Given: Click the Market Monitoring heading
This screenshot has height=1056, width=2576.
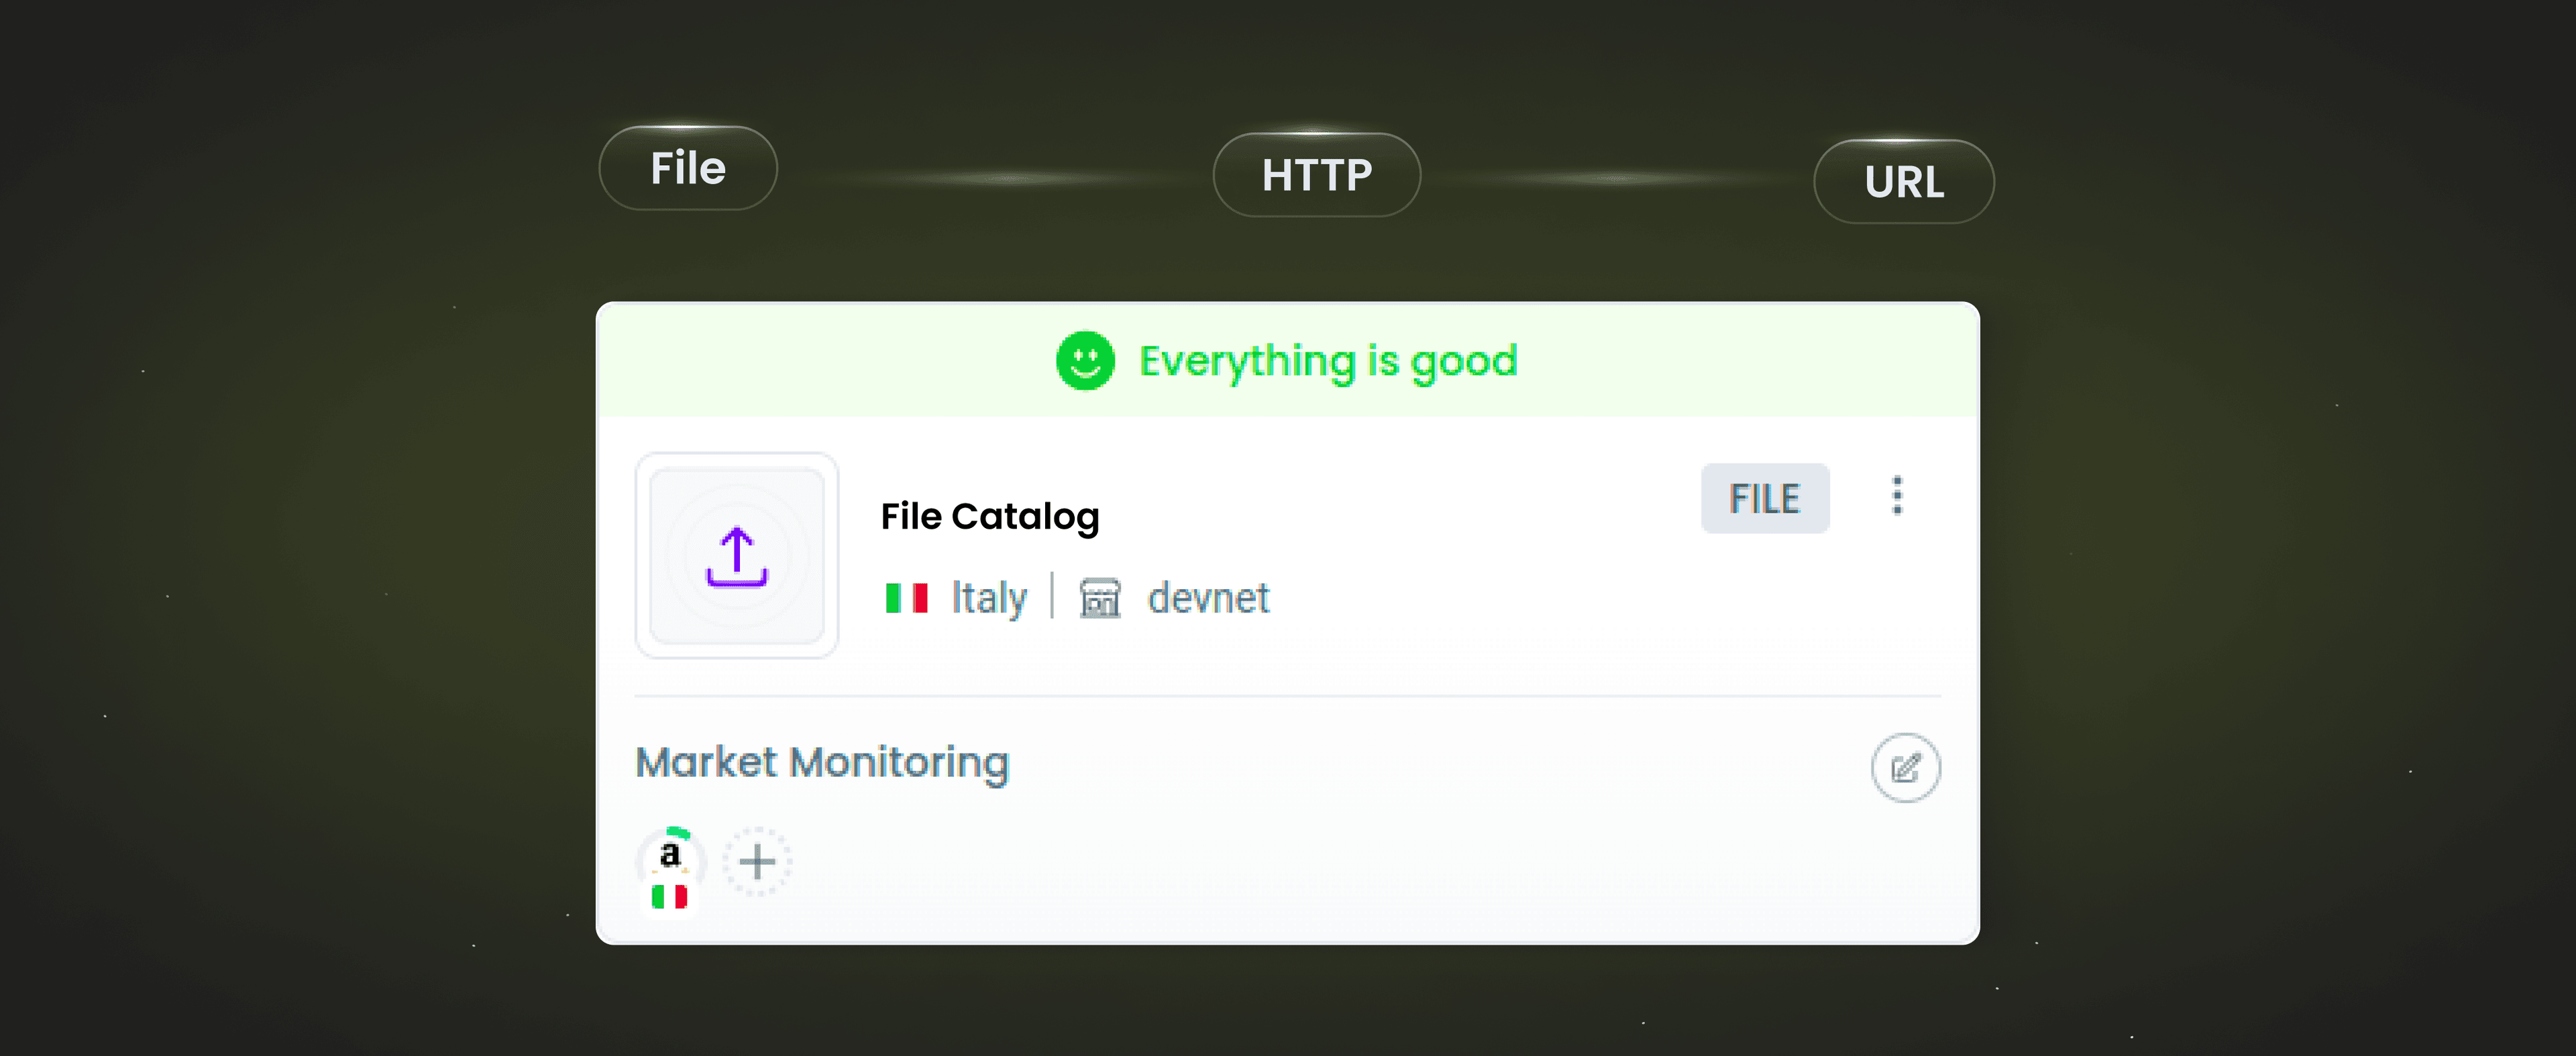Looking at the screenshot, I should (822, 762).
